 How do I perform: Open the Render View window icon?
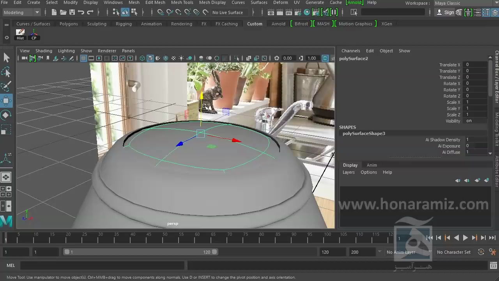pos(271,12)
